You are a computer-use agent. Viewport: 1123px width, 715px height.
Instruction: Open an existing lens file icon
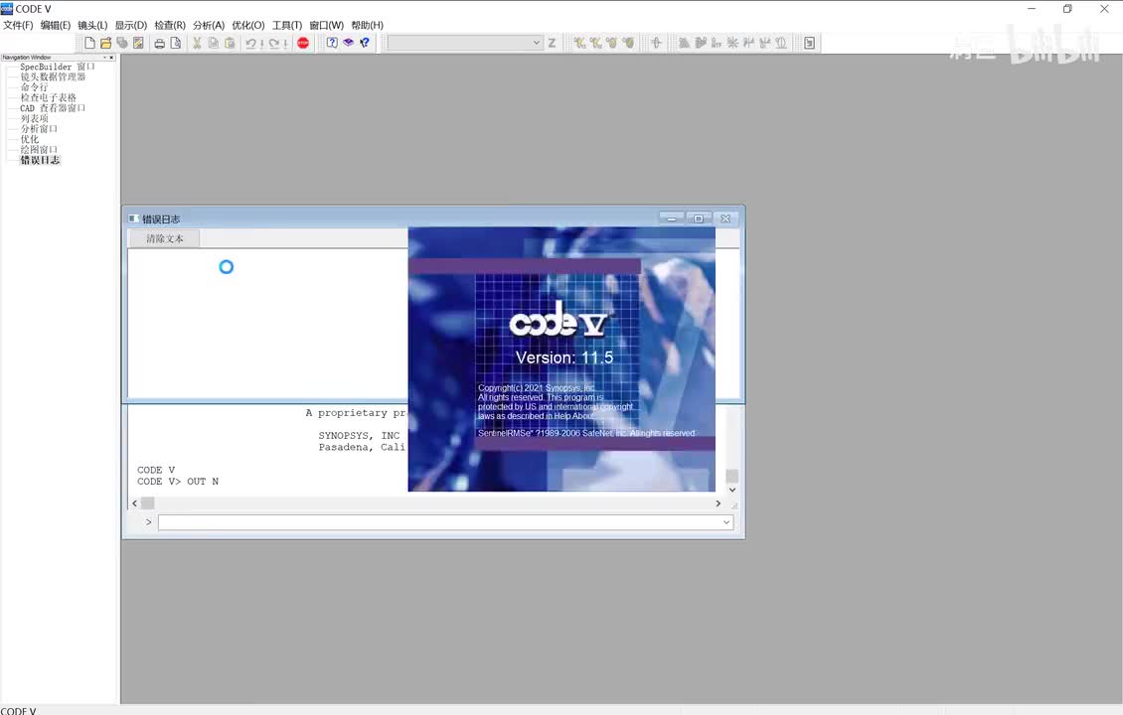[106, 43]
